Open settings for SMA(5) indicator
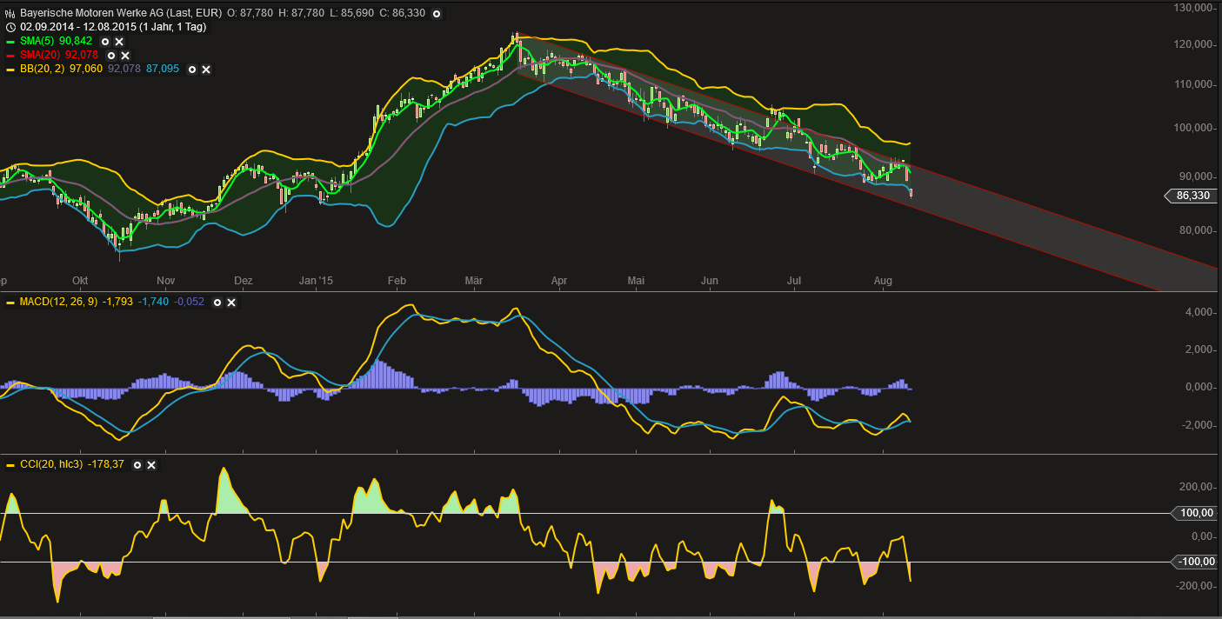The width and height of the screenshot is (1222, 619). click(105, 41)
